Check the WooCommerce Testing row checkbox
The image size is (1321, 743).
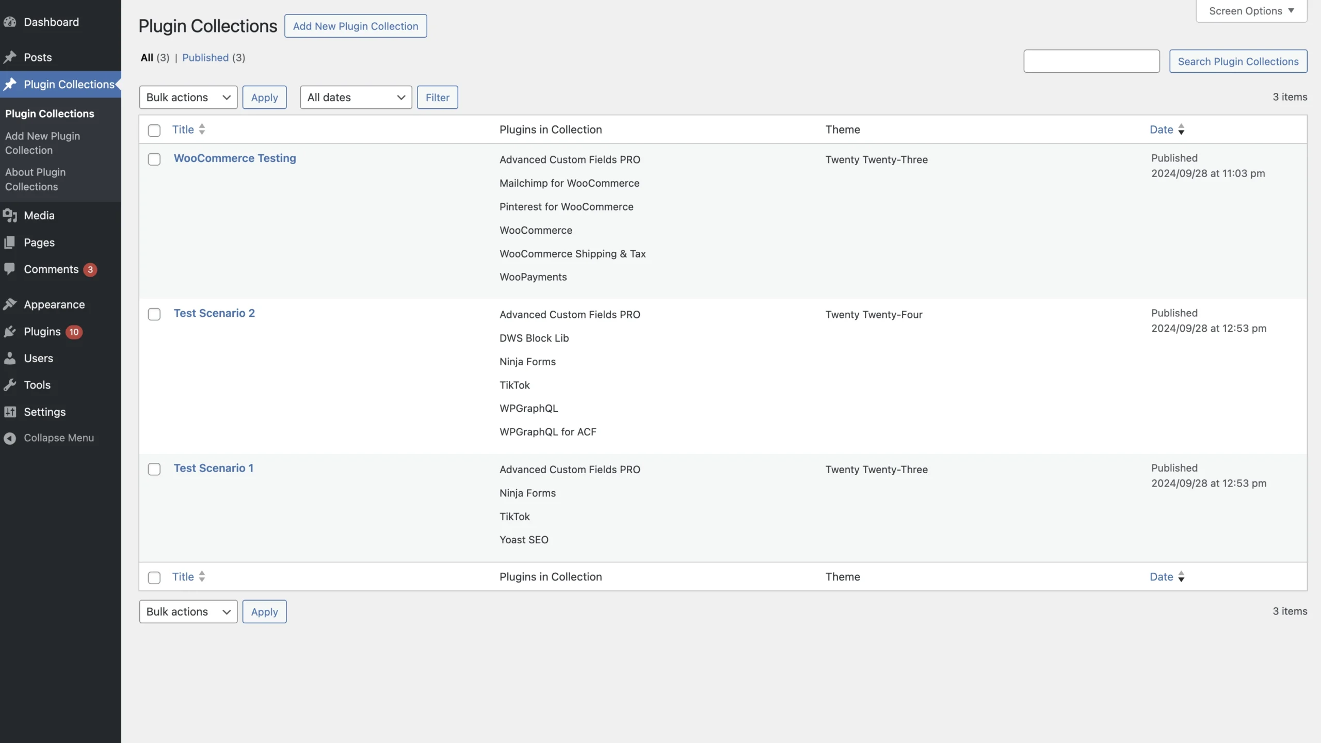click(154, 159)
